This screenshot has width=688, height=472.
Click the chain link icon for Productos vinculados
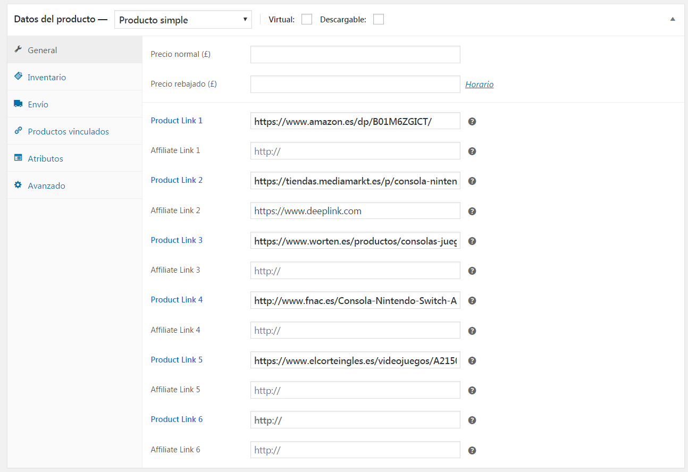18,131
